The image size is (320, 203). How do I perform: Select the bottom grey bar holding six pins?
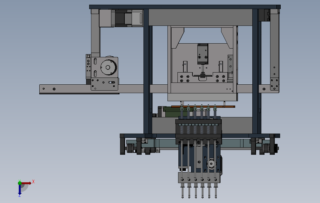point(199,177)
